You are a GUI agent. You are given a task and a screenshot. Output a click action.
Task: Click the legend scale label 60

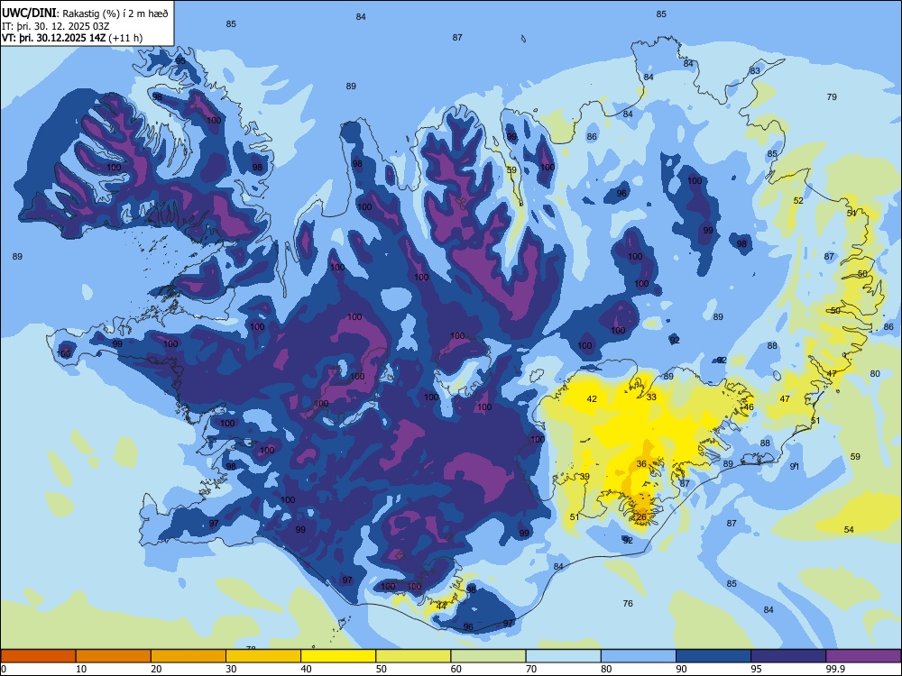click(x=456, y=669)
